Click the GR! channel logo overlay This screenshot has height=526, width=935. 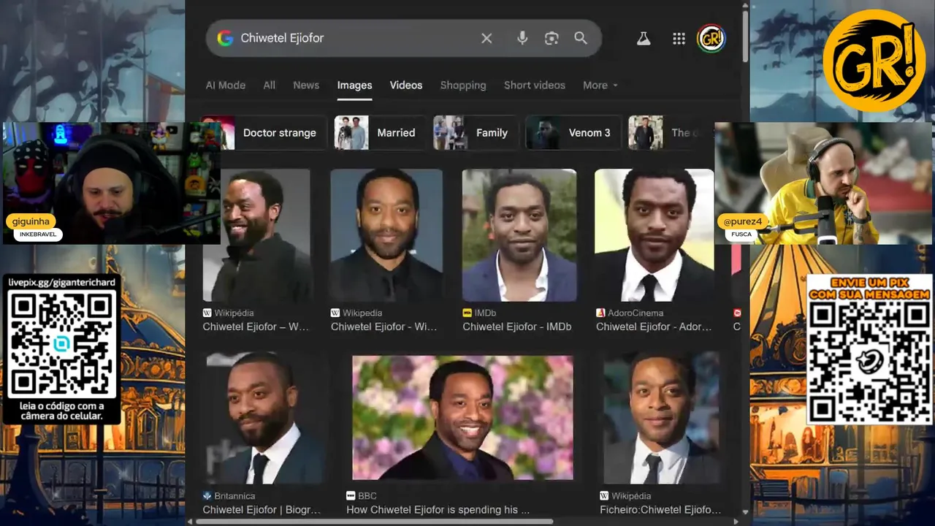point(874,60)
